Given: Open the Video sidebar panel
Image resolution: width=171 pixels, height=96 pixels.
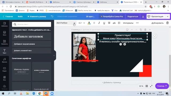Looking at the screenshot, I should tap(5, 69).
